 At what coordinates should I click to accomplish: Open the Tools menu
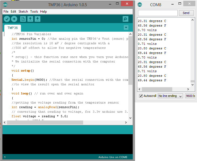pyautogui.click(x=34, y=12)
